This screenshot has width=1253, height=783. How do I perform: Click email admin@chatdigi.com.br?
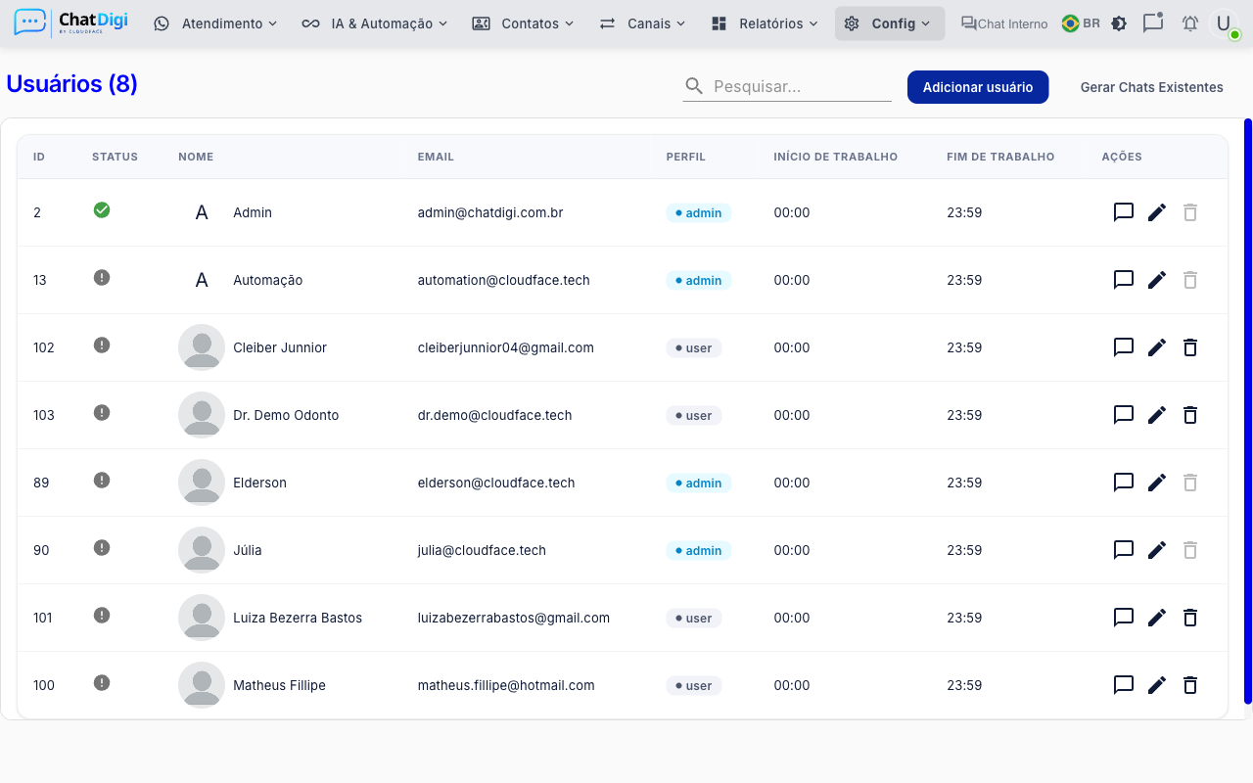tap(490, 212)
